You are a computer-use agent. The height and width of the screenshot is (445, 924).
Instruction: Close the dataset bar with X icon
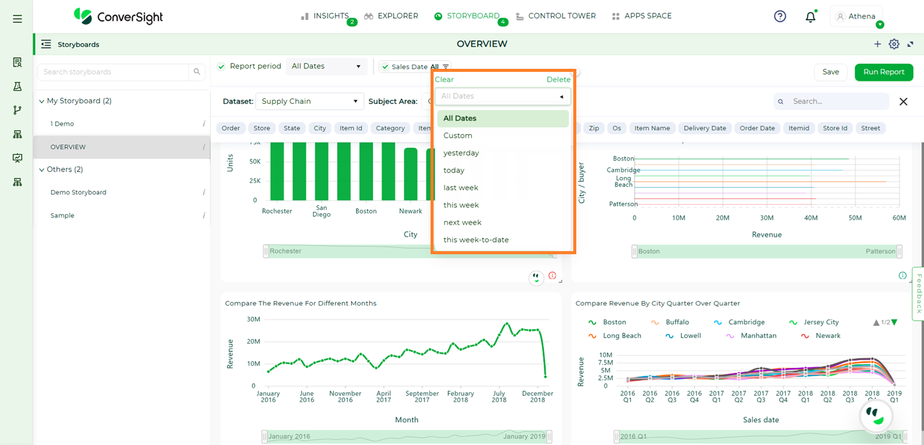[x=903, y=101]
